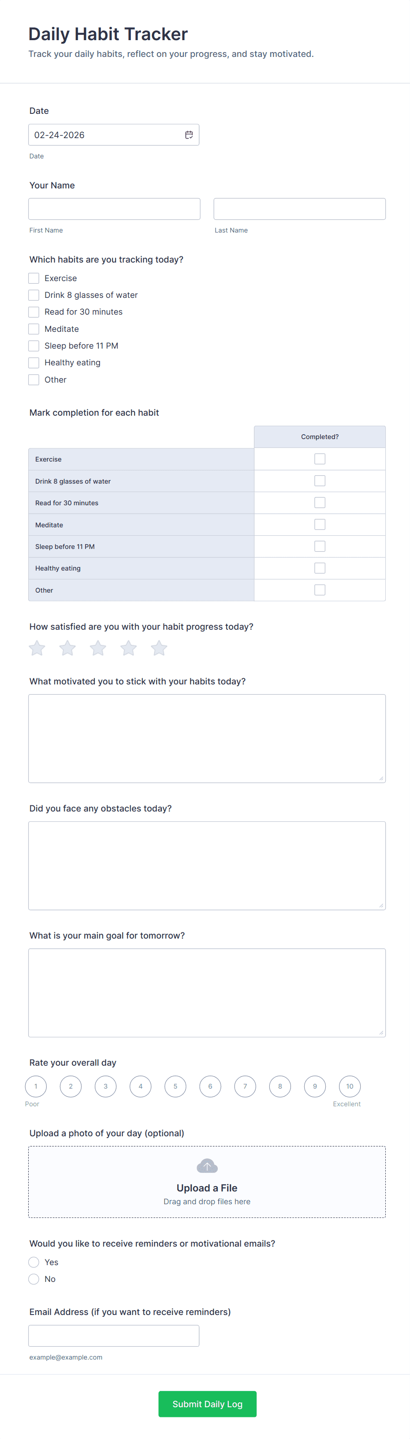
Task: Click the Submit Daily Log button
Action: tap(208, 1404)
